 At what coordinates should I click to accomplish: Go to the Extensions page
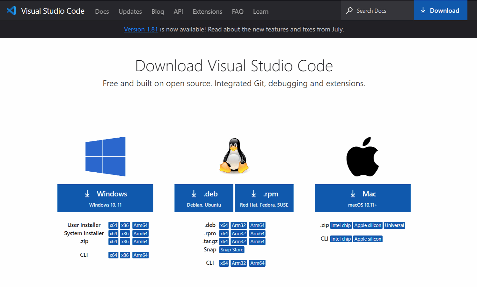(207, 11)
